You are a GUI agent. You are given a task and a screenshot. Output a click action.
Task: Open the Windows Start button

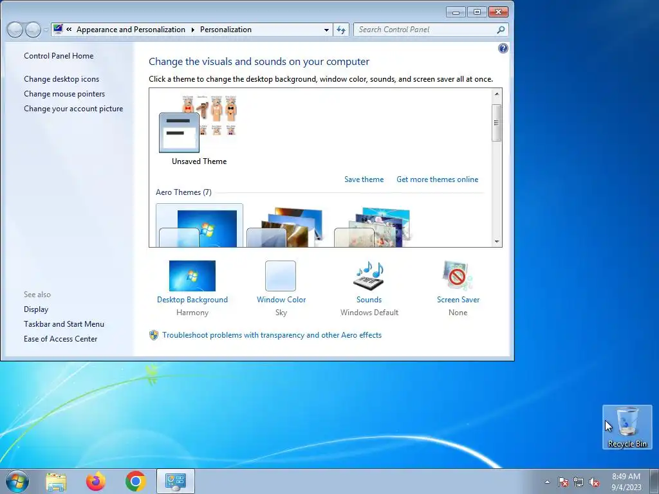pos(17,481)
